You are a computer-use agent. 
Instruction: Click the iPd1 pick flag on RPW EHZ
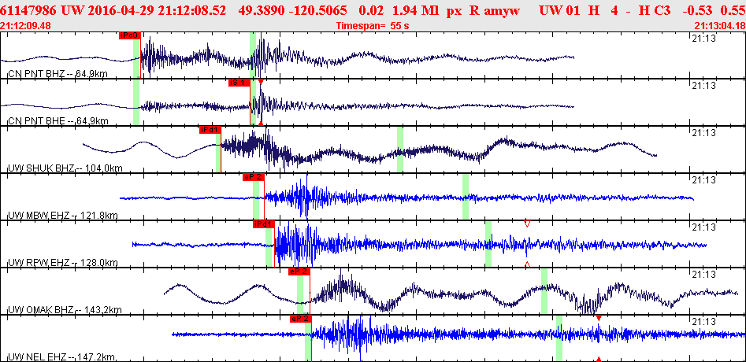pyautogui.click(x=264, y=224)
